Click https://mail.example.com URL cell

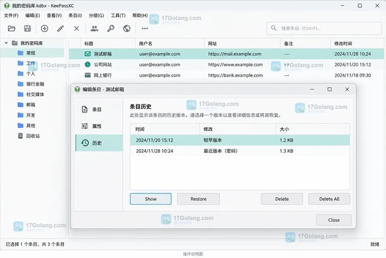[235, 54]
